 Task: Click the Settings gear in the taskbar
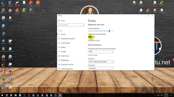[60, 95]
